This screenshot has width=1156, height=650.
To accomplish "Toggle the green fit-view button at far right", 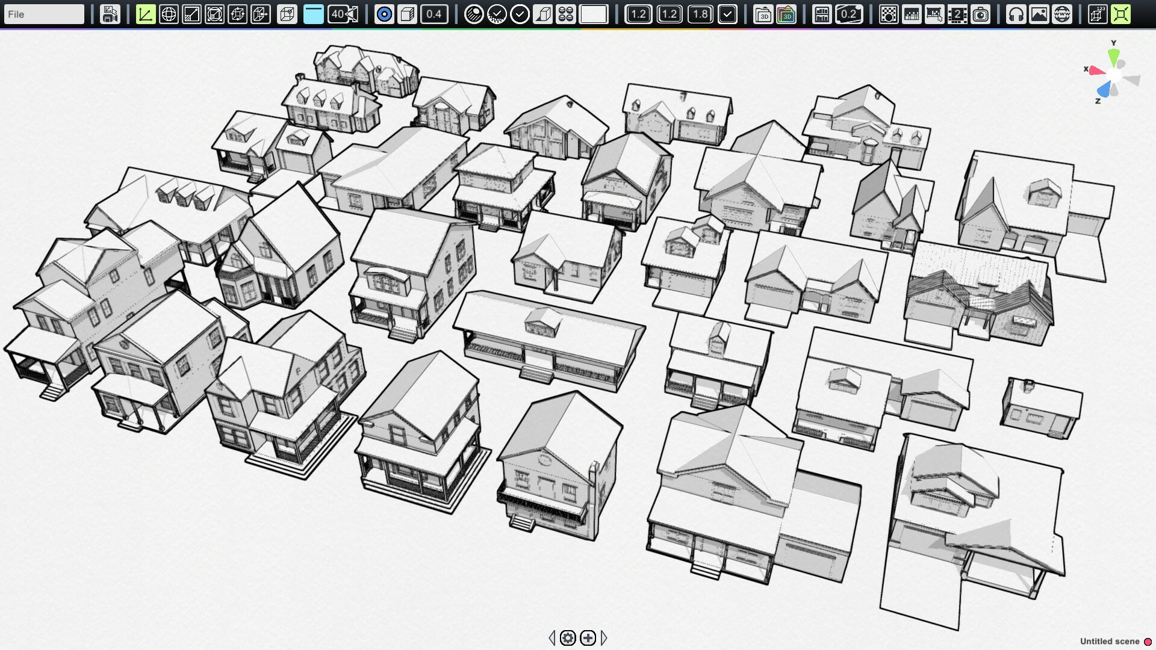I will pos(1122,13).
